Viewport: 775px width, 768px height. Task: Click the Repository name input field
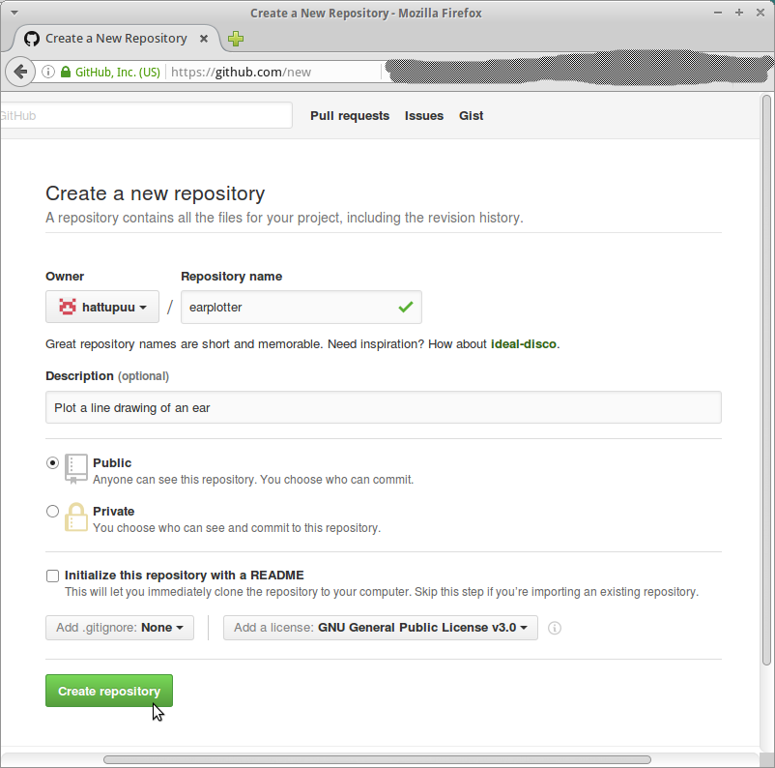click(301, 307)
